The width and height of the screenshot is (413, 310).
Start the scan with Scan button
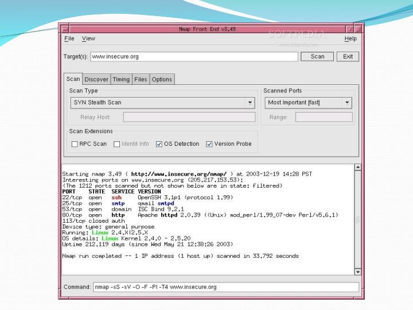pyautogui.click(x=317, y=57)
